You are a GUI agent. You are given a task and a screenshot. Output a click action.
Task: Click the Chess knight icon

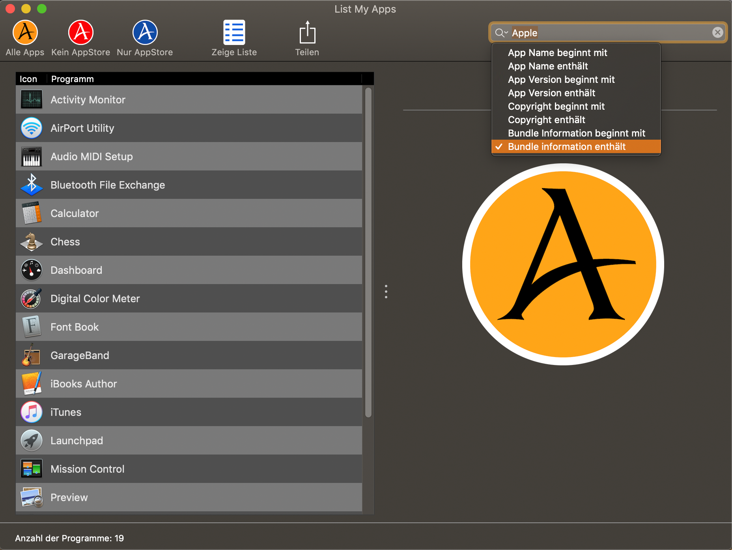(32, 241)
